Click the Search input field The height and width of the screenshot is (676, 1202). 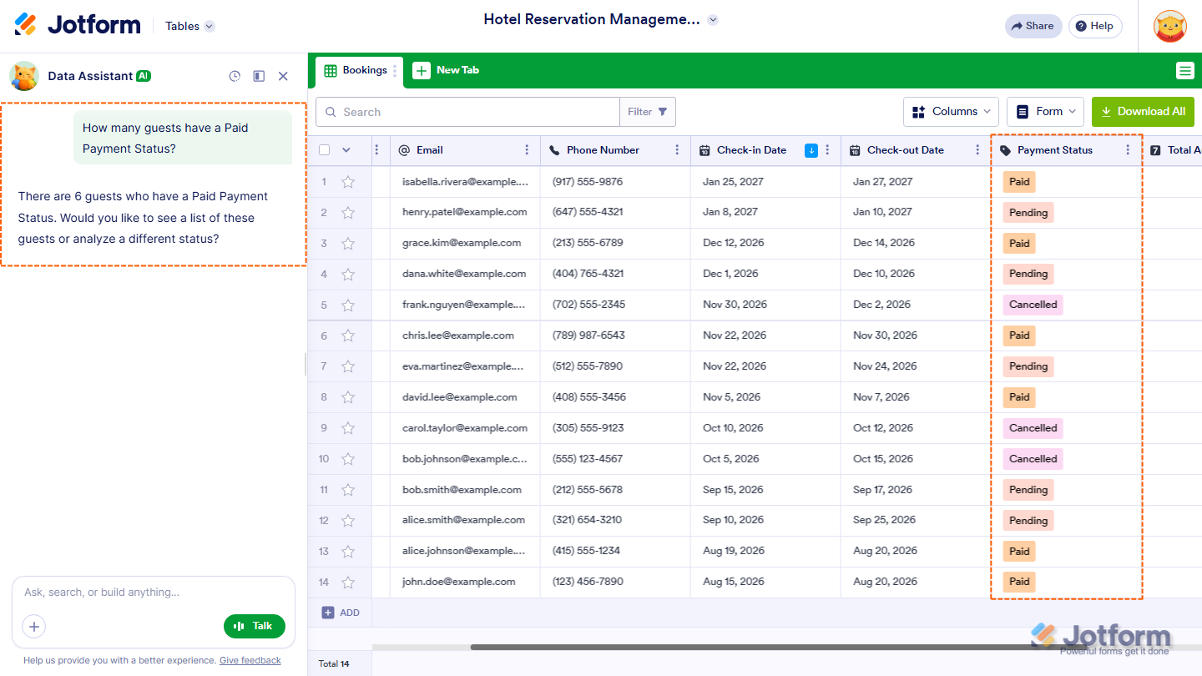(467, 112)
